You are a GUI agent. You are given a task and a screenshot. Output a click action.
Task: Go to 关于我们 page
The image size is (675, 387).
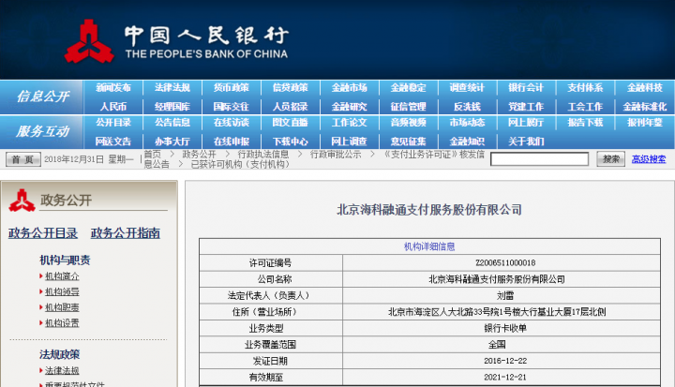click(526, 141)
